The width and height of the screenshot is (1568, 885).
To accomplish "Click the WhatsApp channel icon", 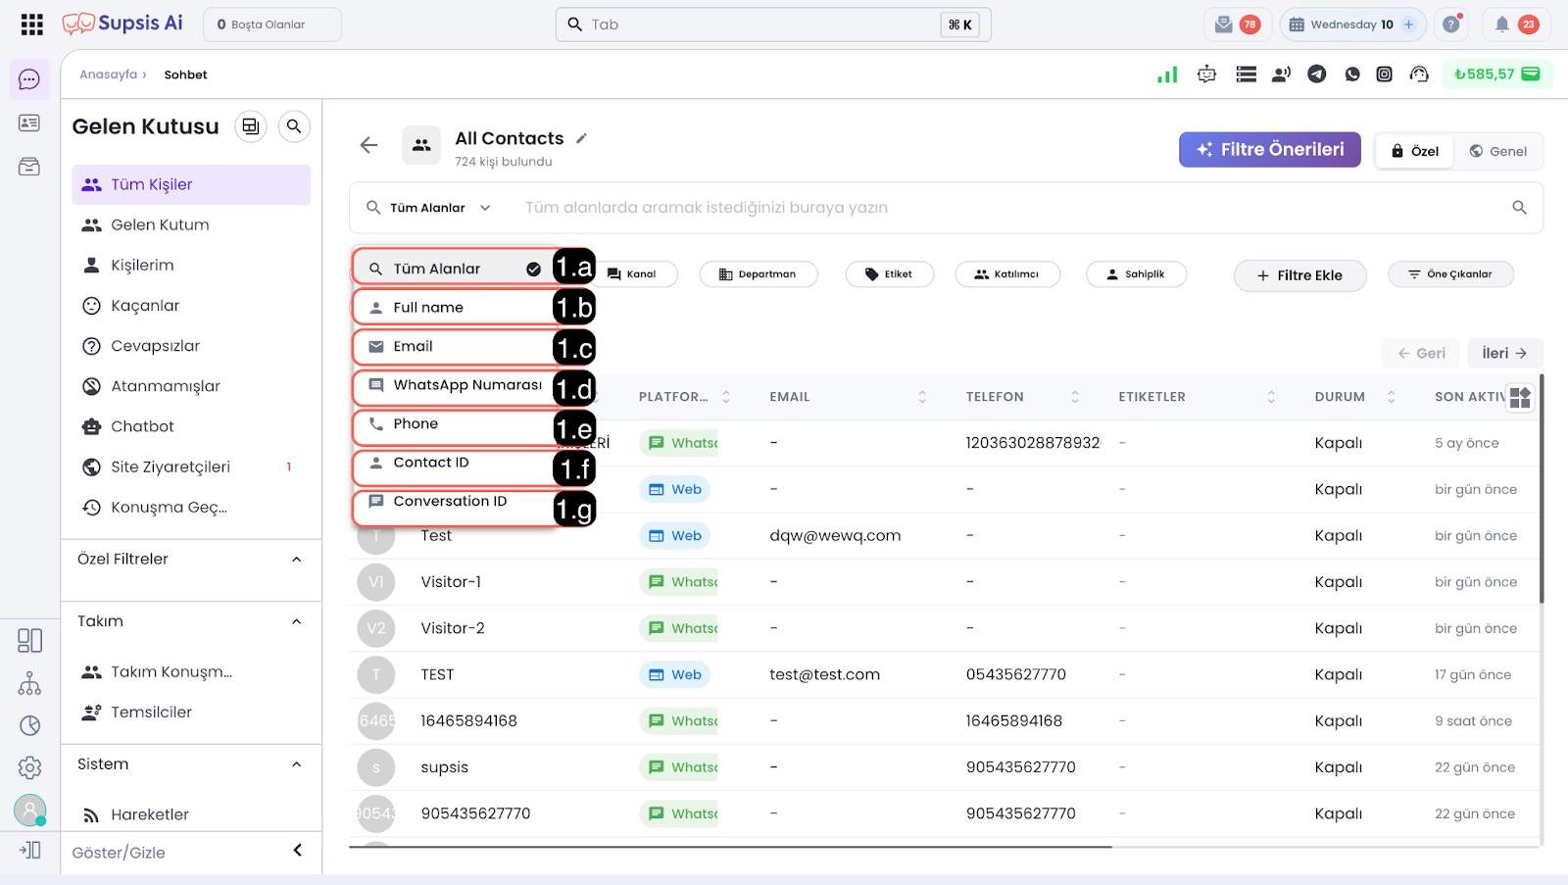I will 1352,74.
